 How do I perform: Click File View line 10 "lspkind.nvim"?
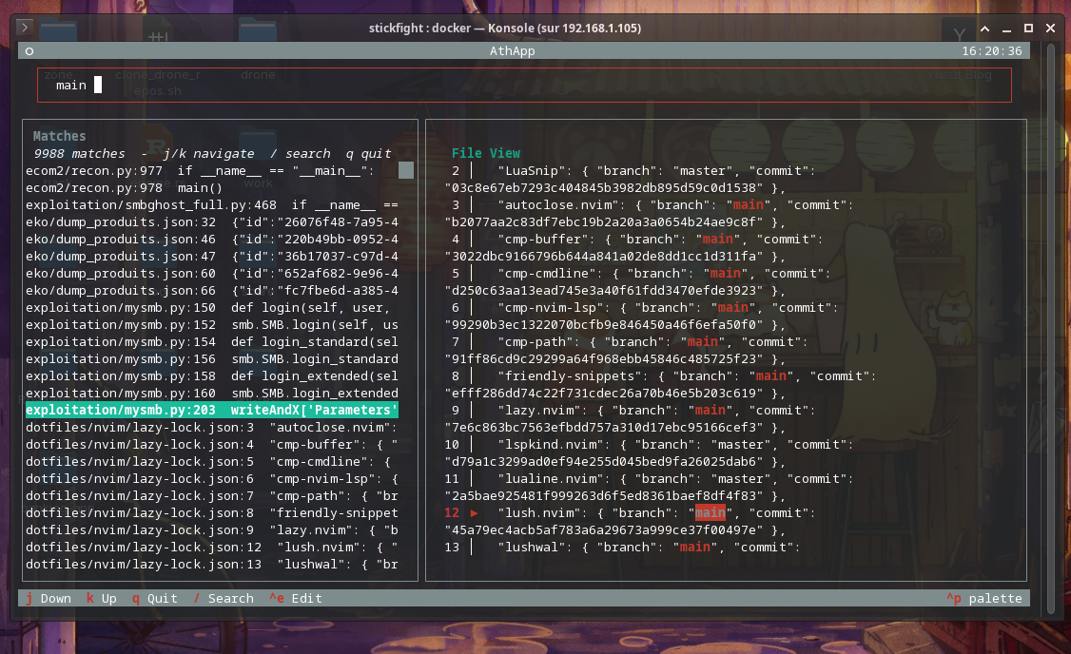(649, 452)
